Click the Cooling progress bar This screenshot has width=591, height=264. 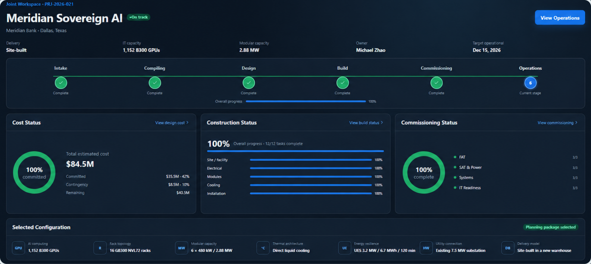coord(311,185)
